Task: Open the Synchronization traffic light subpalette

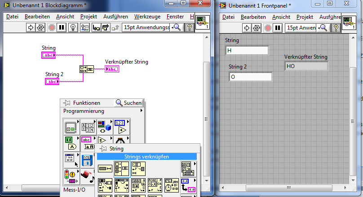Action: [x=71, y=177]
